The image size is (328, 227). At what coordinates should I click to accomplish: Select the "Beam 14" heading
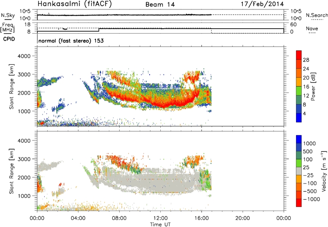(x=160, y=5)
